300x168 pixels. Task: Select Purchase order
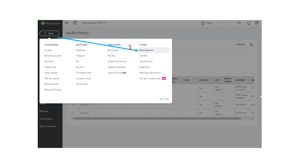pos(83,73)
